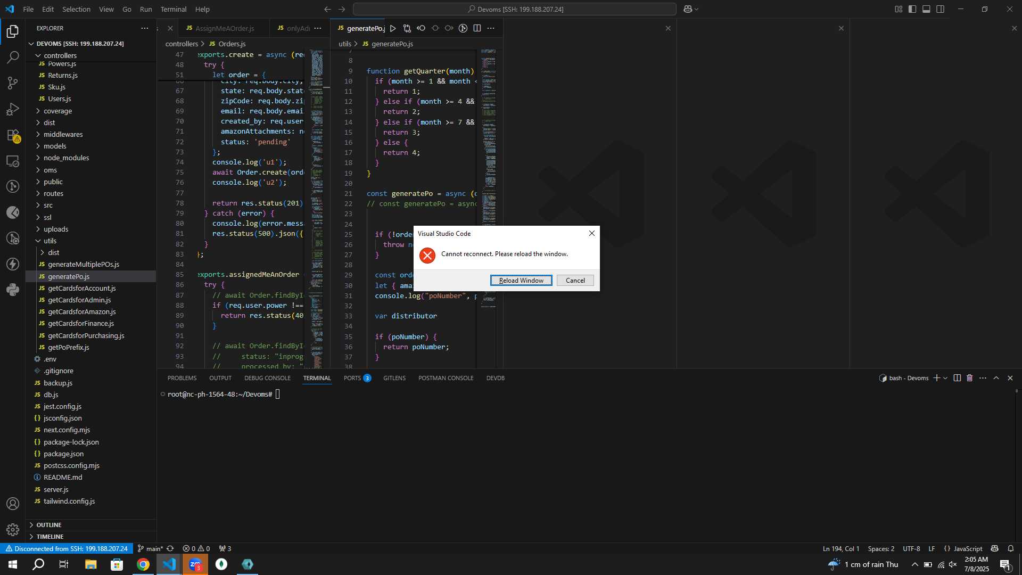Open the Run and Debug view
The image size is (1022, 575).
pyautogui.click(x=13, y=109)
